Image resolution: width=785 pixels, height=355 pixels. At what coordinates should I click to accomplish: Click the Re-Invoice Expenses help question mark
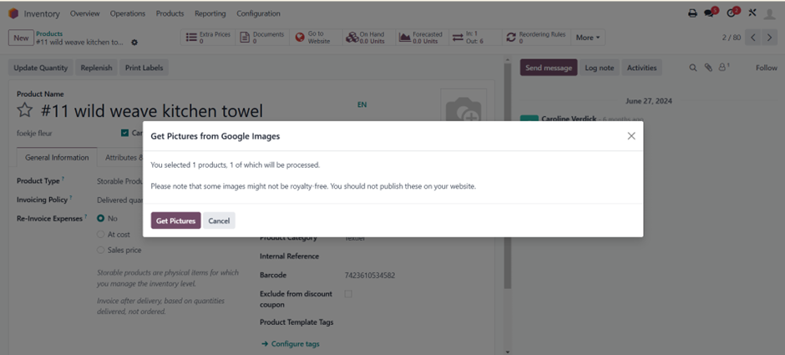86,216
